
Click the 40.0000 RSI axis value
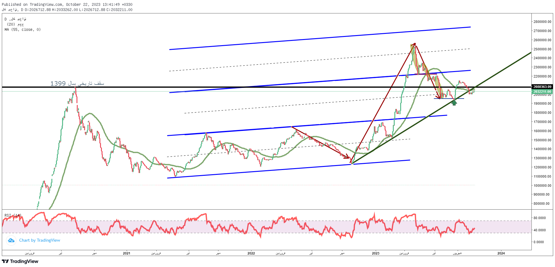(539, 230)
